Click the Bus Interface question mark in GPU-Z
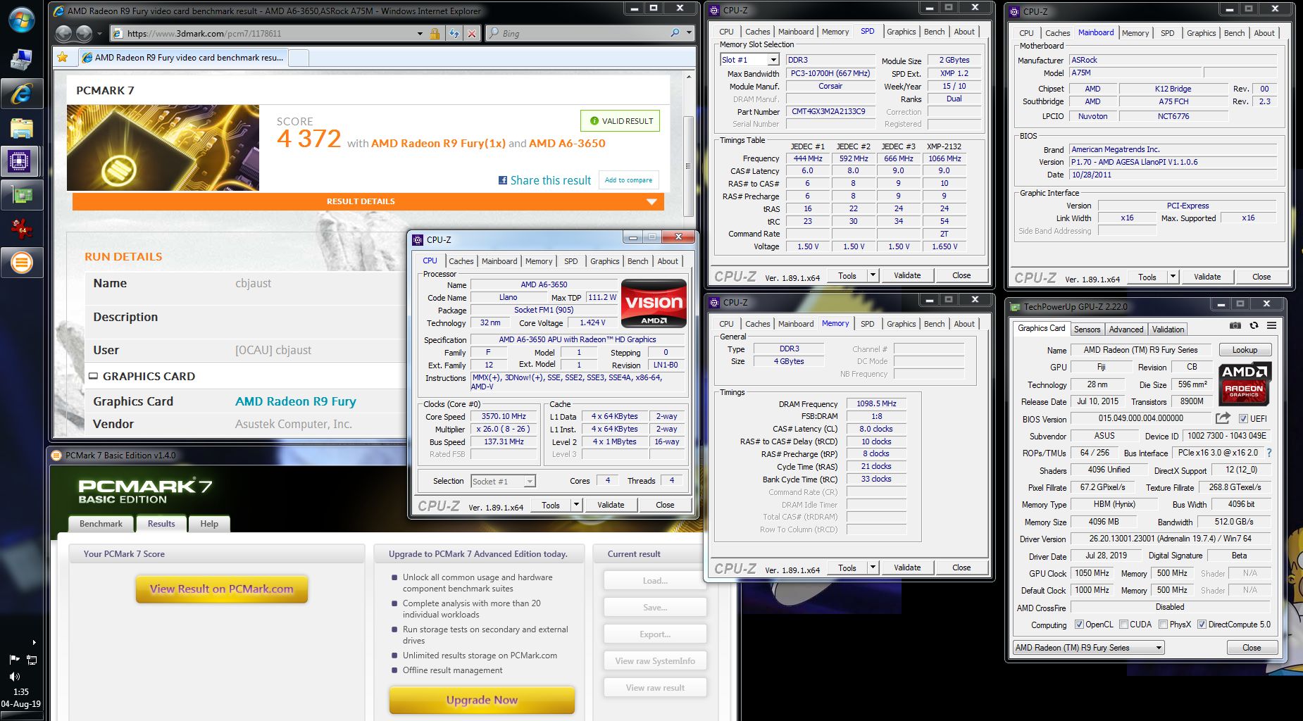 point(1269,453)
